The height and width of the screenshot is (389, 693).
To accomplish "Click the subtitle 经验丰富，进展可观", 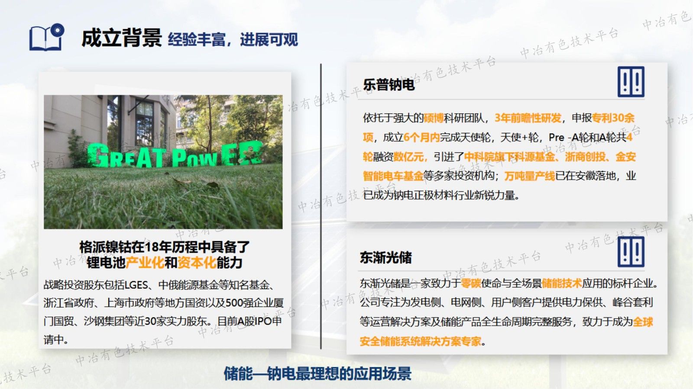I will [233, 39].
